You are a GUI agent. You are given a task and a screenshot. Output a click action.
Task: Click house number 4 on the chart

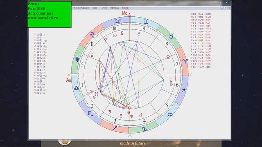[x=145, y=121]
